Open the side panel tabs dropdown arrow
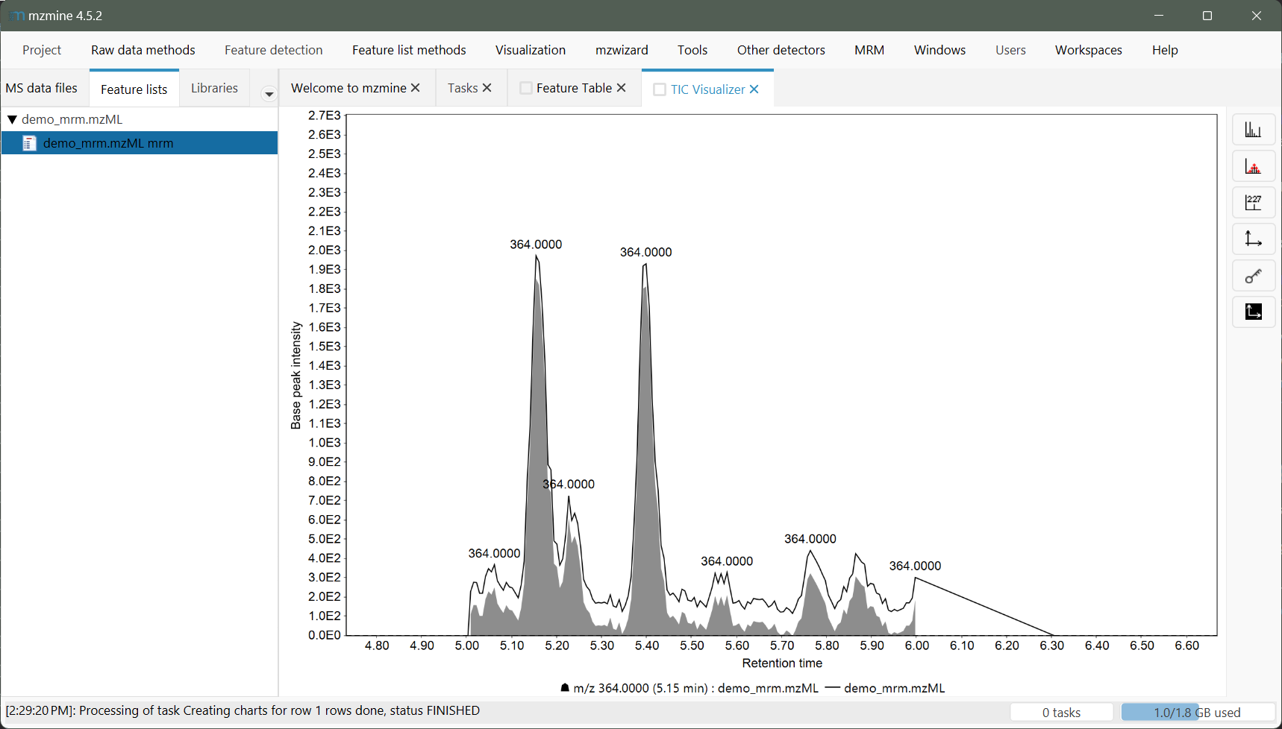This screenshot has height=729, width=1282. [x=269, y=94]
